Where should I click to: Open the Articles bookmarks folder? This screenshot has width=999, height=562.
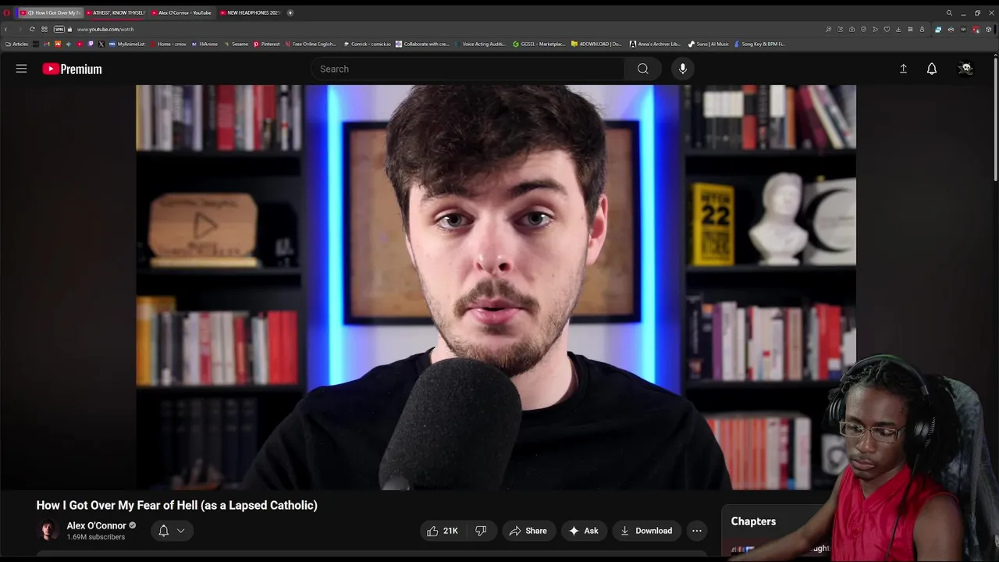coord(16,44)
